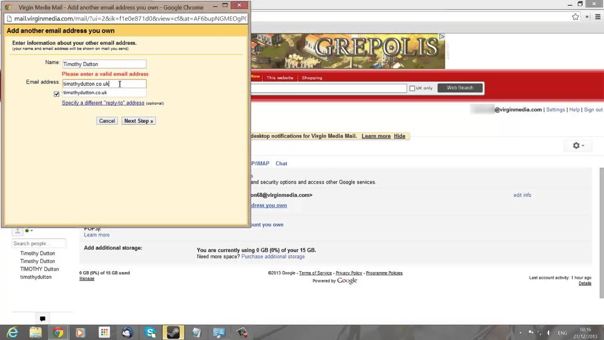The height and width of the screenshot is (340, 604).
Task: Select the This website search tab
Action: [x=280, y=77]
